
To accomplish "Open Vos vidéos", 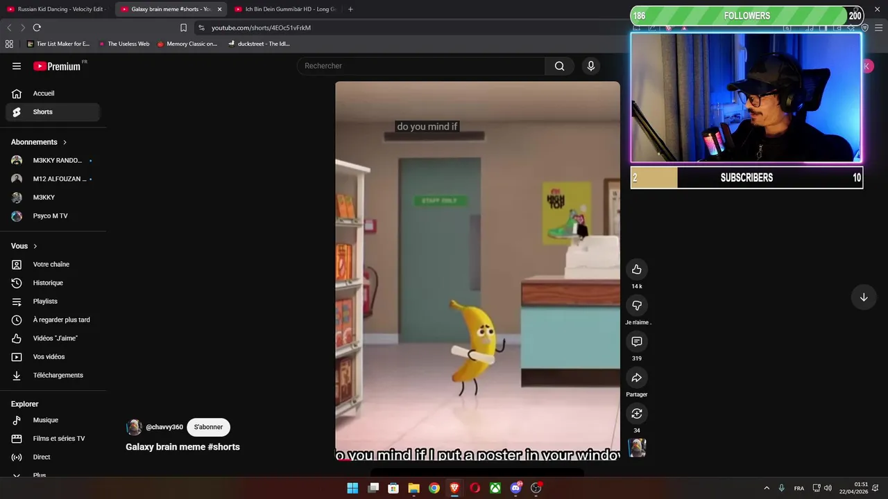I will [x=53, y=357].
